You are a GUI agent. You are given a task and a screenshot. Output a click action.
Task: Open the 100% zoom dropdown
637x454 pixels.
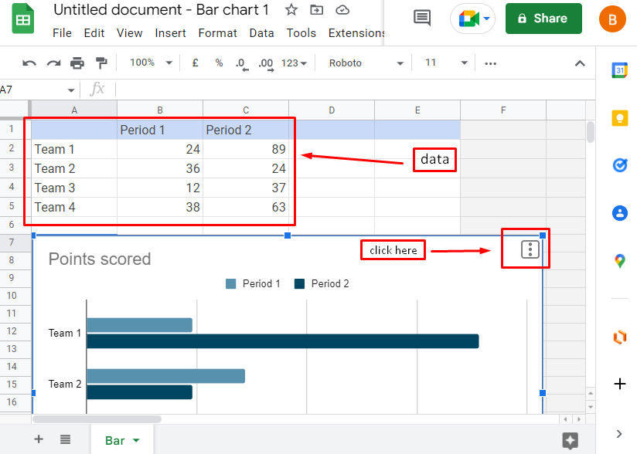pyautogui.click(x=151, y=63)
